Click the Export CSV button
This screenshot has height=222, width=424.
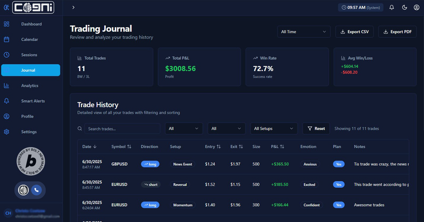pyautogui.click(x=354, y=32)
